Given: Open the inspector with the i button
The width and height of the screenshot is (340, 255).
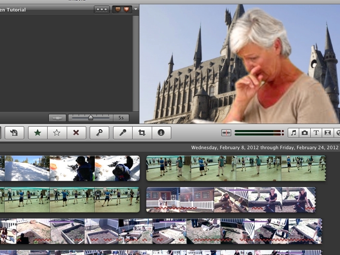Looking at the screenshot, I should [x=161, y=133].
